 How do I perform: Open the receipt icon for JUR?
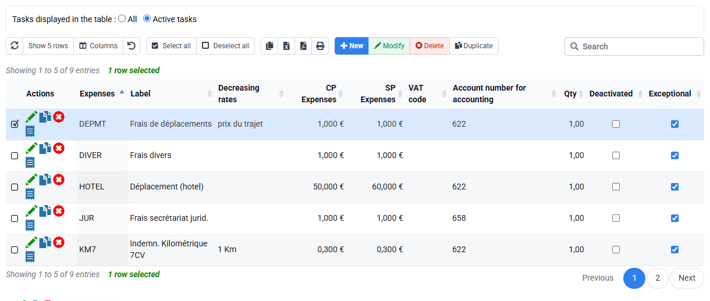[30, 225]
